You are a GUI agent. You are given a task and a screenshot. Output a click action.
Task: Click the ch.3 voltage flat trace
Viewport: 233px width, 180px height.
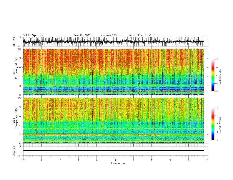113,151
